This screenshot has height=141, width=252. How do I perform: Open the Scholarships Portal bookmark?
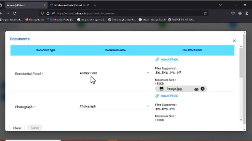tap(60, 20)
